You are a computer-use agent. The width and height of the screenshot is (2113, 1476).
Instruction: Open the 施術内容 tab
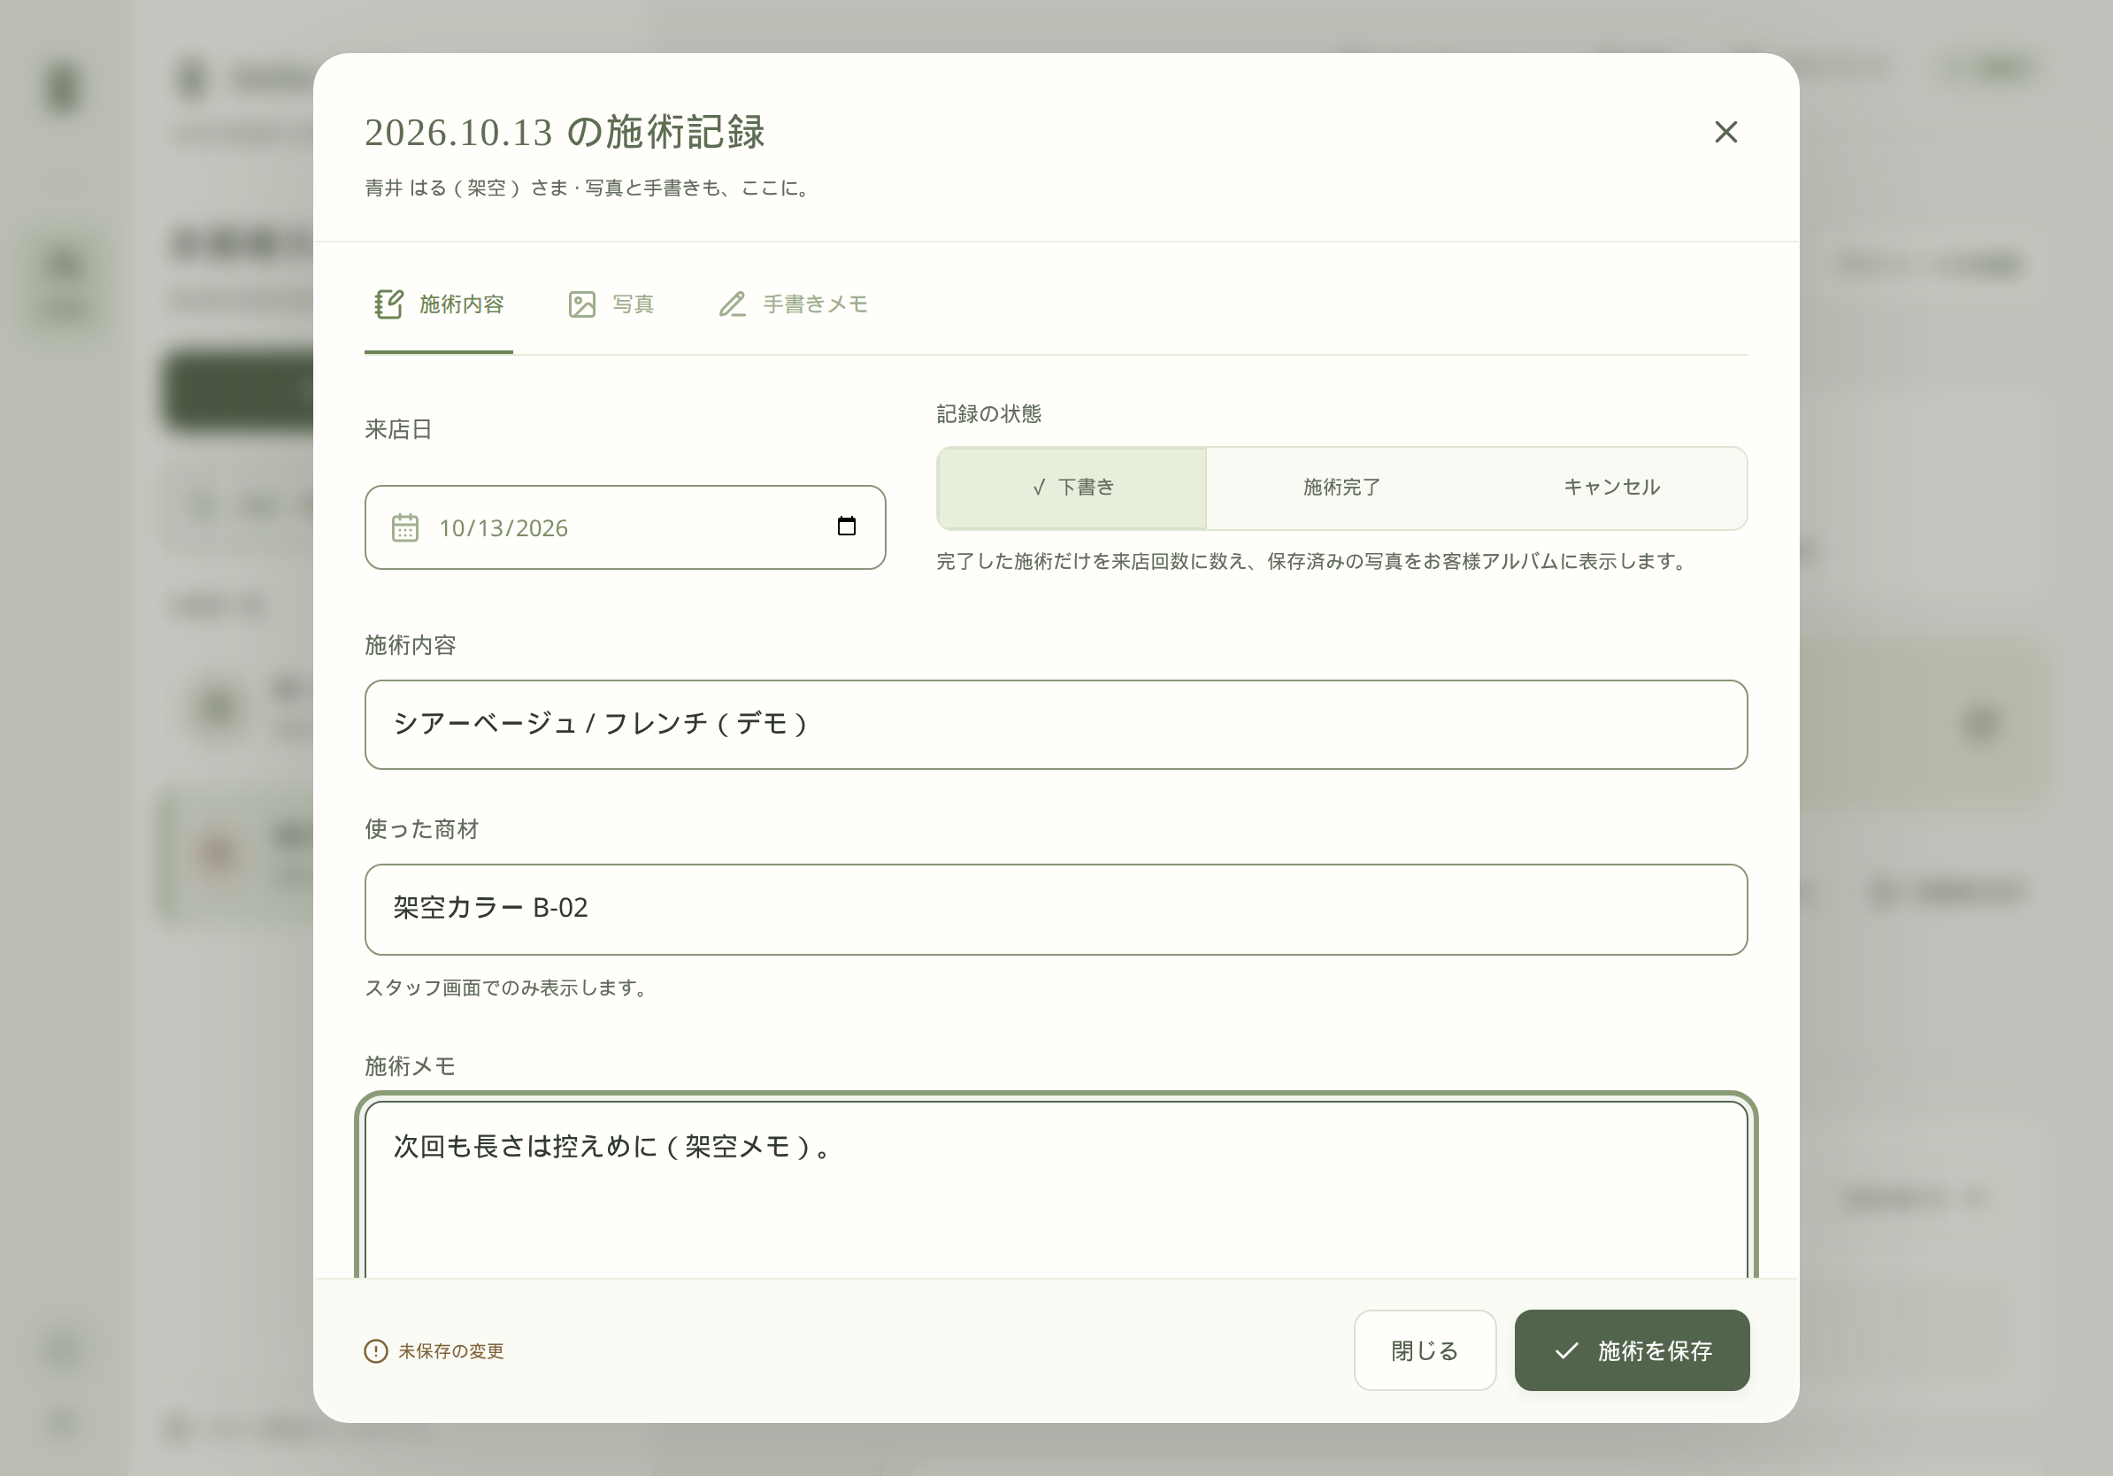[439, 304]
